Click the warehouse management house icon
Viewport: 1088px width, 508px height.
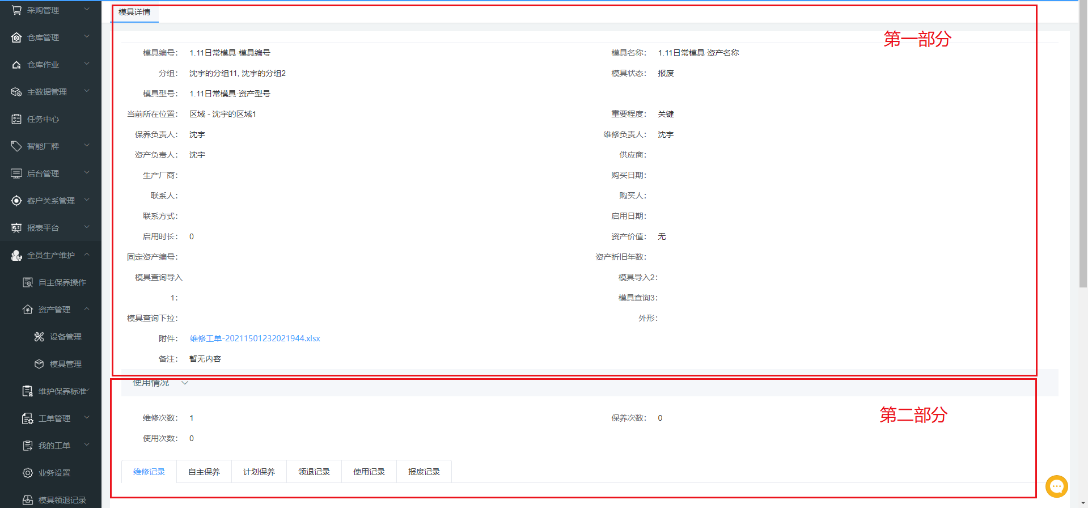point(16,37)
